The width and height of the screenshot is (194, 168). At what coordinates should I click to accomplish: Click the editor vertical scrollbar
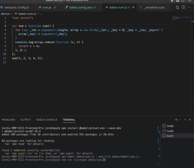pos(192,66)
